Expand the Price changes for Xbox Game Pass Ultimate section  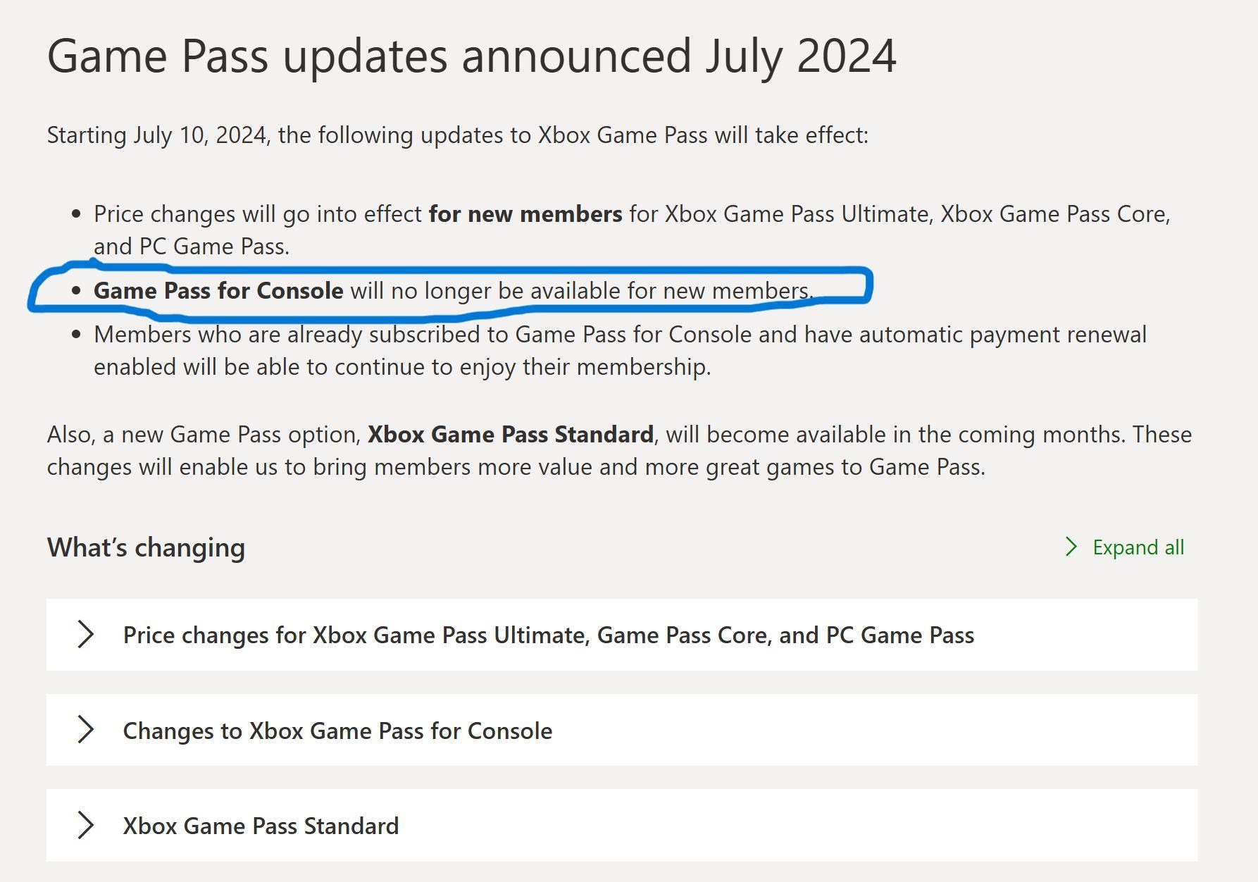click(548, 635)
